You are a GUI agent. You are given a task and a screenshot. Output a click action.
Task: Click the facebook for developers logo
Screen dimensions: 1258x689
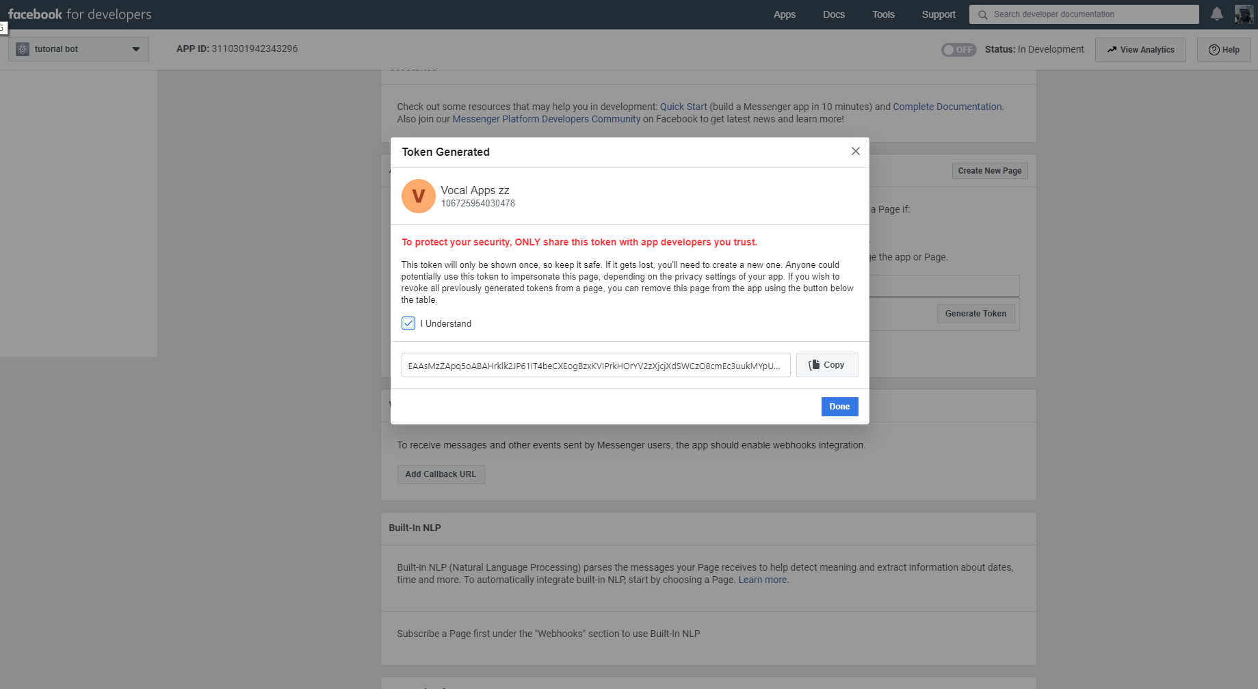(79, 14)
